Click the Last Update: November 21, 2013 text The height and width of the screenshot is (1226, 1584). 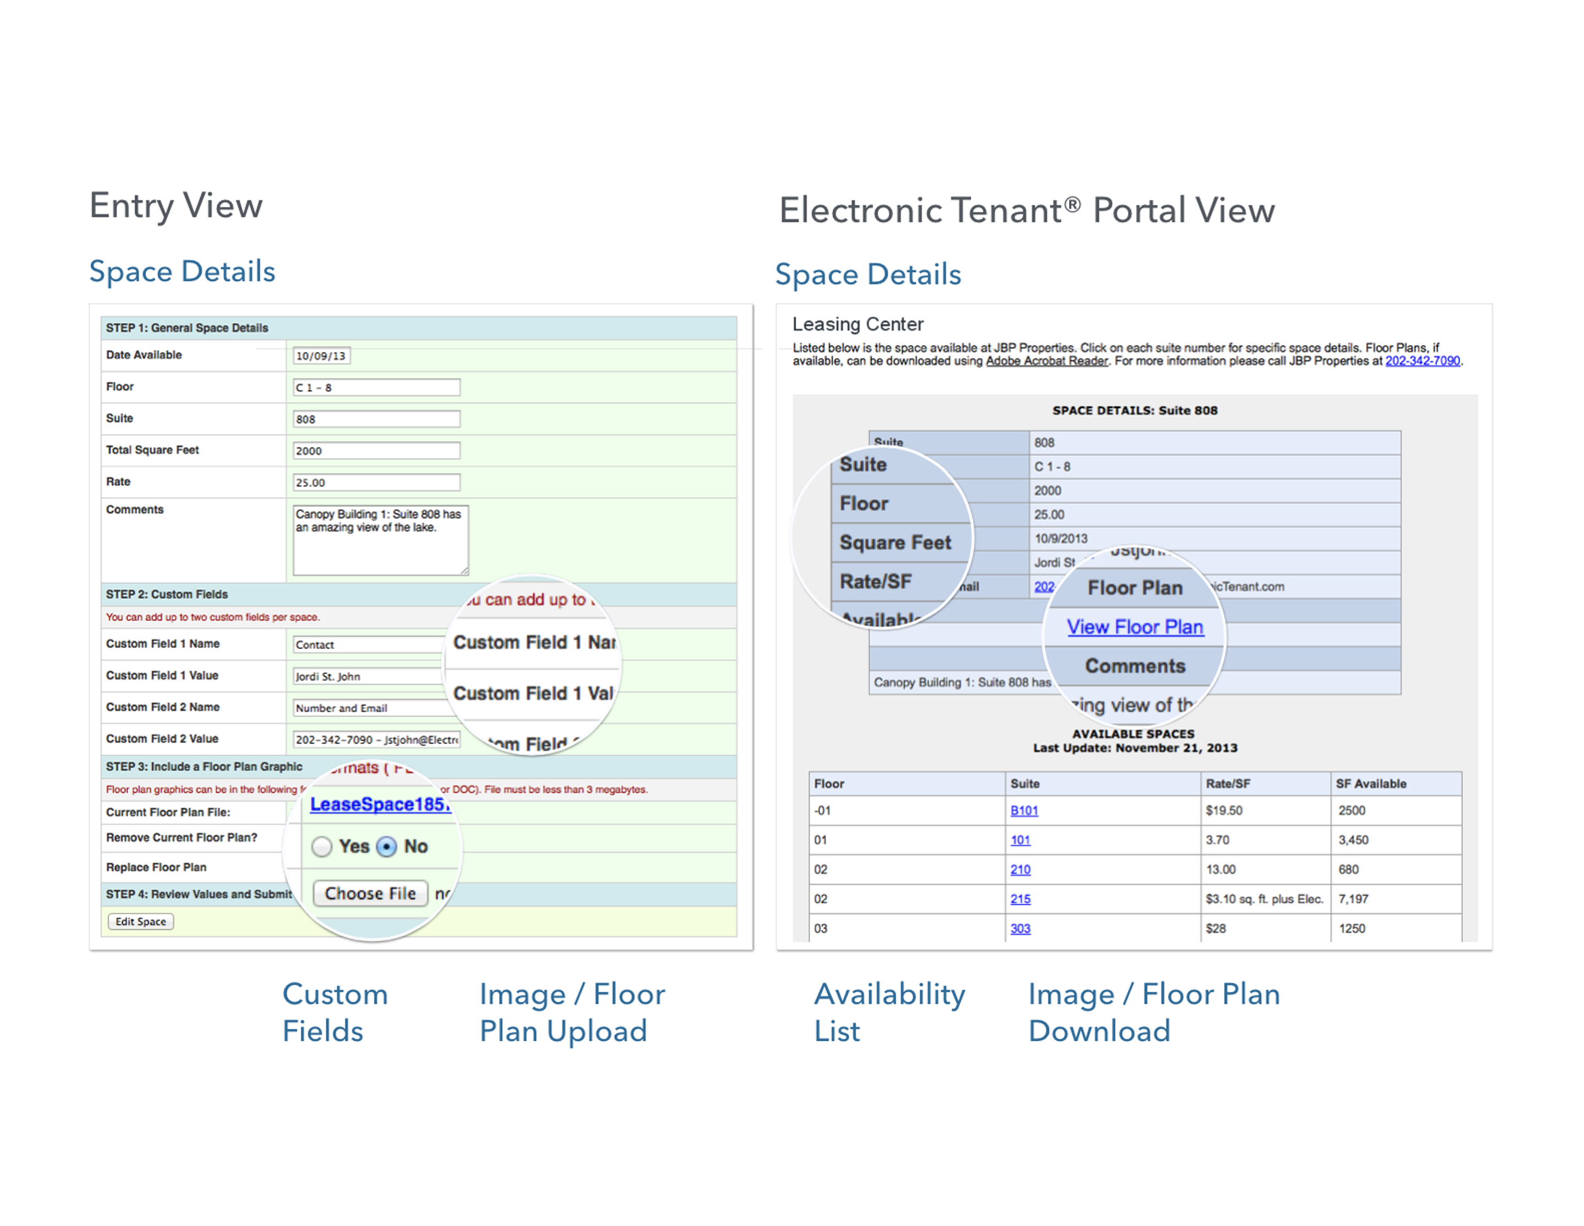[1135, 748]
